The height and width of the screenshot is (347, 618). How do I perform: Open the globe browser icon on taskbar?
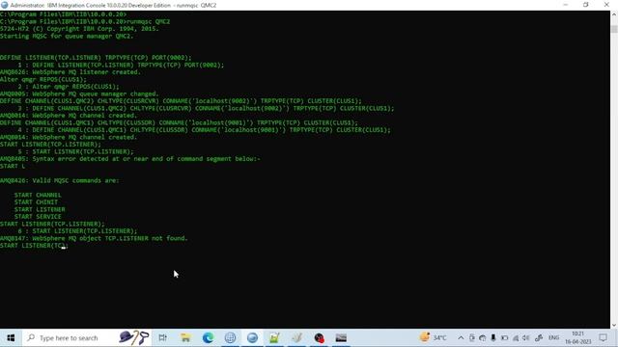pos(230,338)
